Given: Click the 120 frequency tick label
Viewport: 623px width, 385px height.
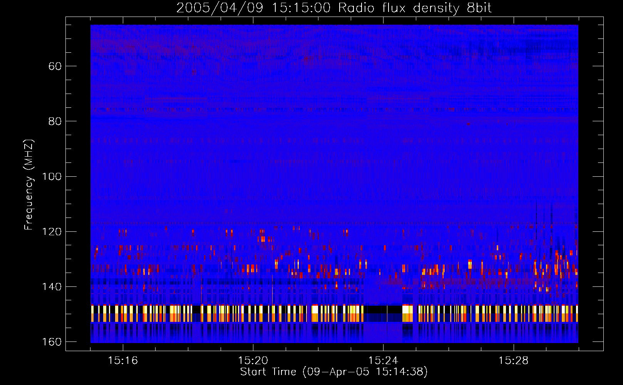Looking at the screenshot, I should tap(52, 232).
